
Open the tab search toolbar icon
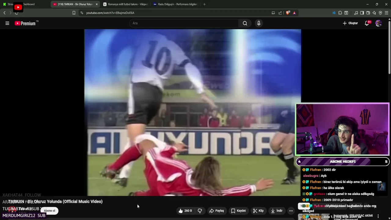pyautogui.click(x=346, y=13)
